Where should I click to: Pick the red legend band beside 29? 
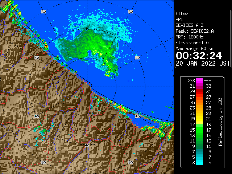pos(199,92)
